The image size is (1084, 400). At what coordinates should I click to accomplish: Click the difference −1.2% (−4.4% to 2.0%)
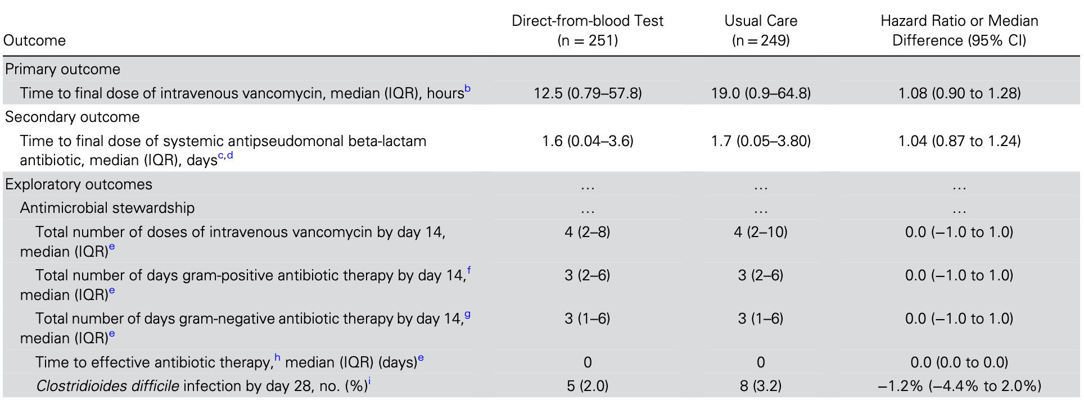click(x=959, y=386)
